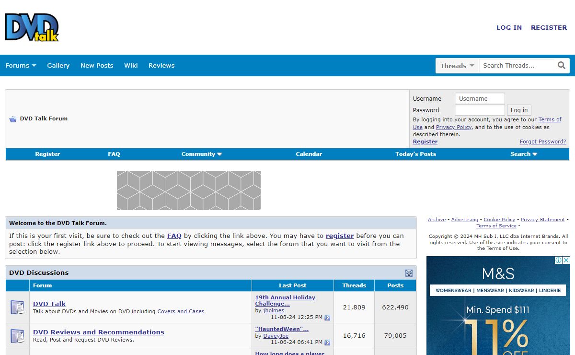Open the Threads search scope dropdown
This screenshot has height=355, width=575.
pos(457,66)
